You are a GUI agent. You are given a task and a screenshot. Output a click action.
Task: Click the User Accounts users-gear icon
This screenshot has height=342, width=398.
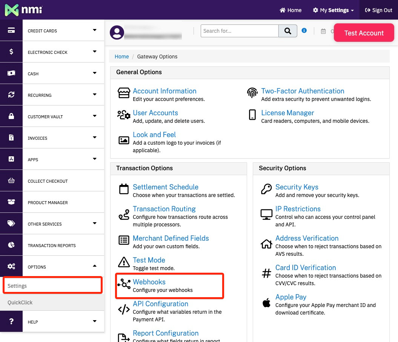(x=124, y=115)
